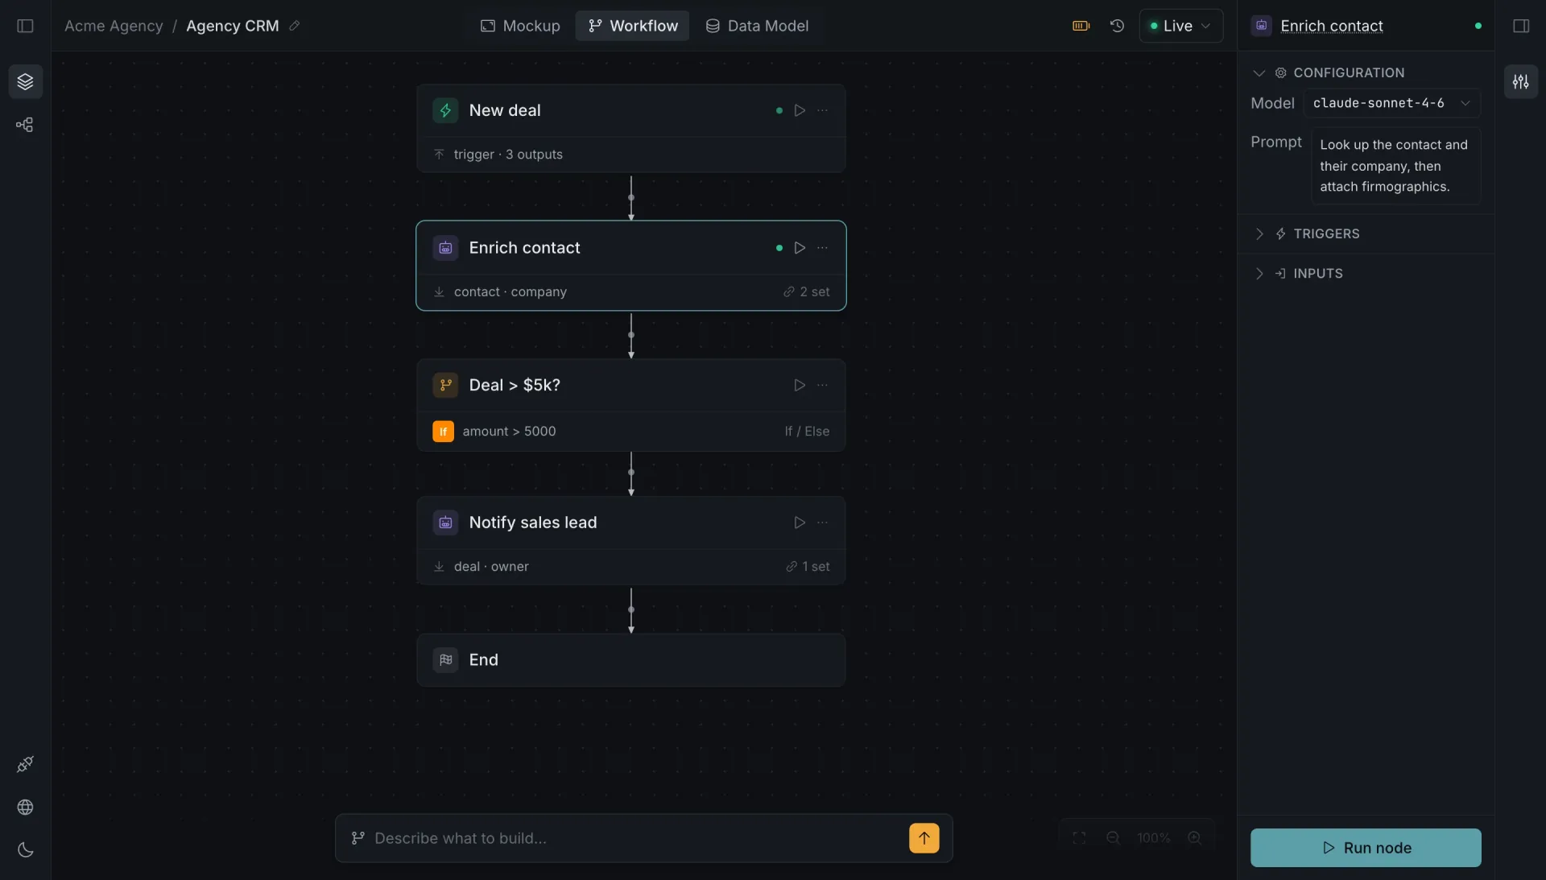Viewport: 1546px width, 880px height.
Task: Click the Enrich contact inspector title
Action: pos(1331,26)
